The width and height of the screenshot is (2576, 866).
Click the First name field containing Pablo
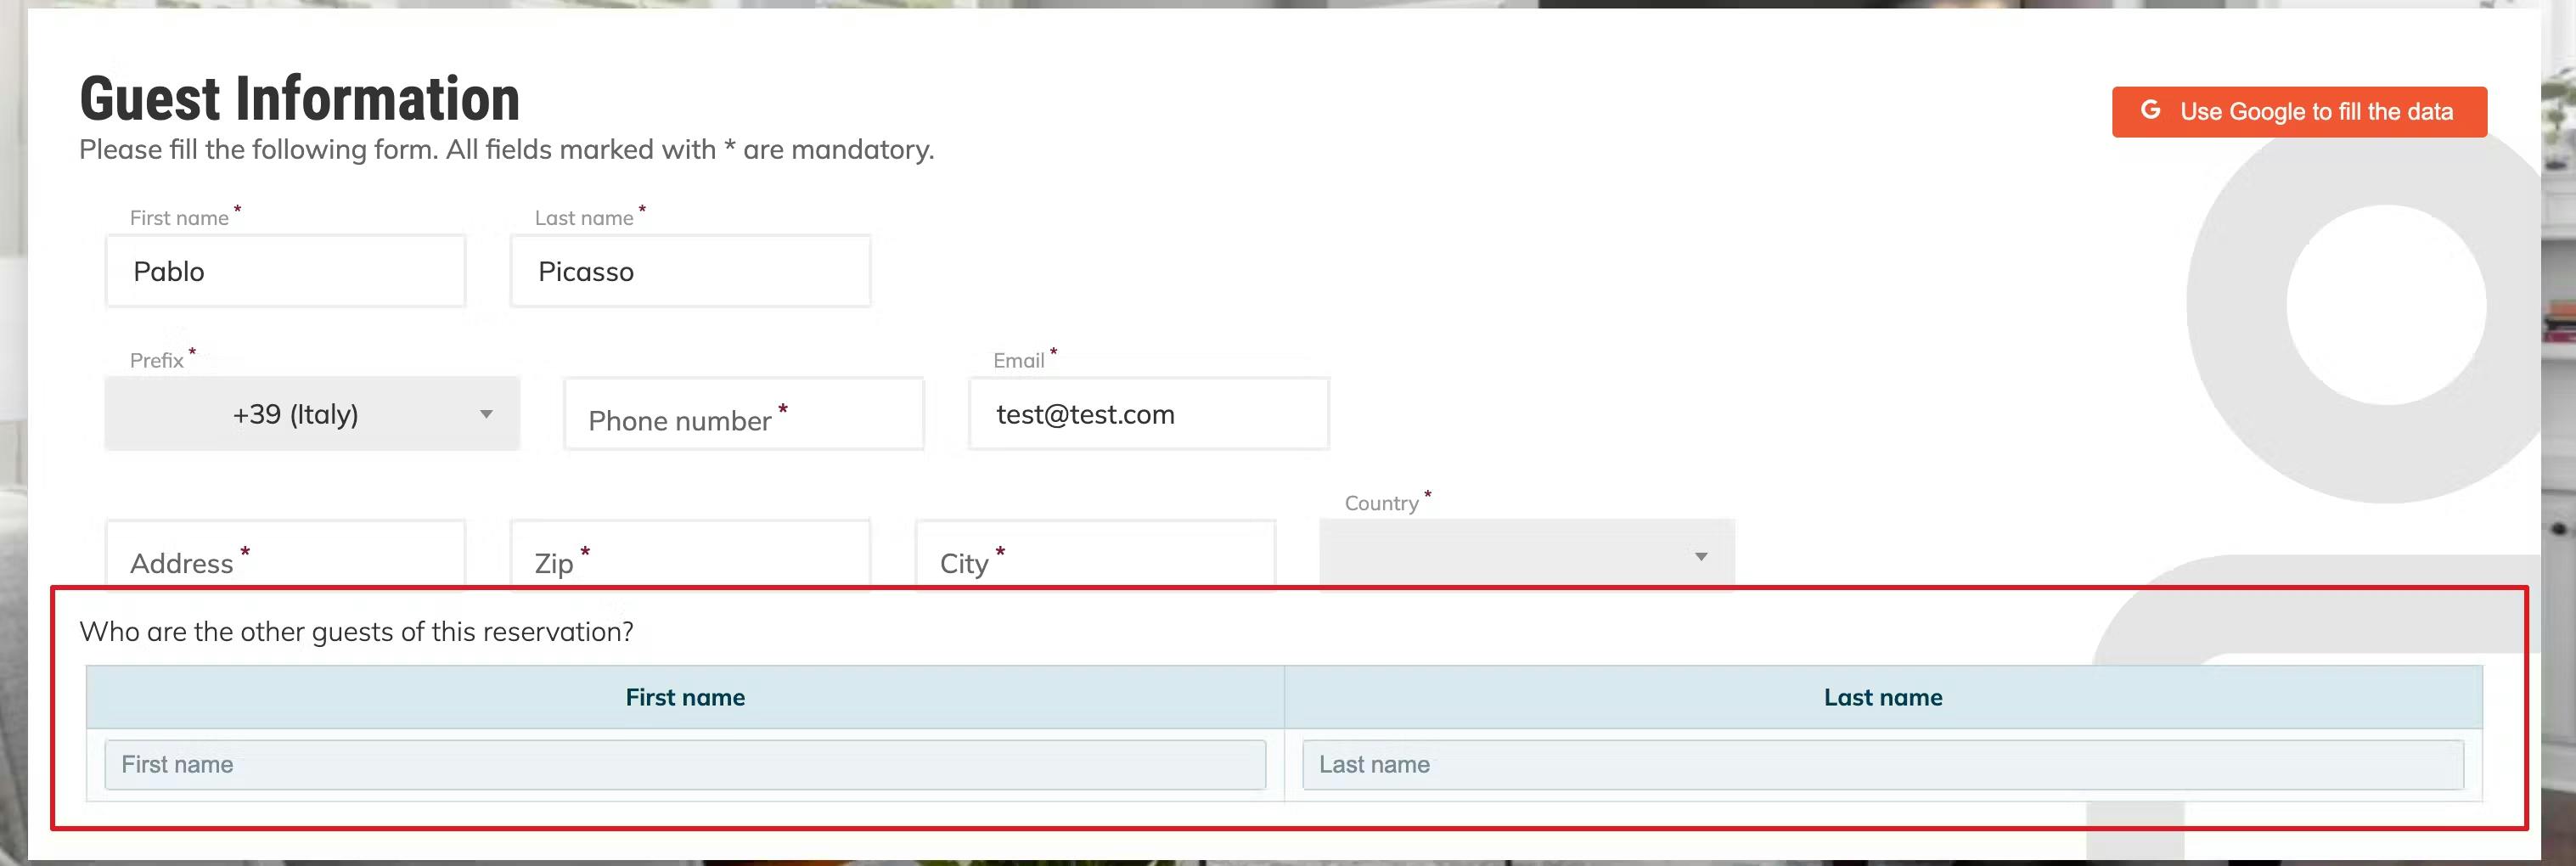(x=286, y=271)
